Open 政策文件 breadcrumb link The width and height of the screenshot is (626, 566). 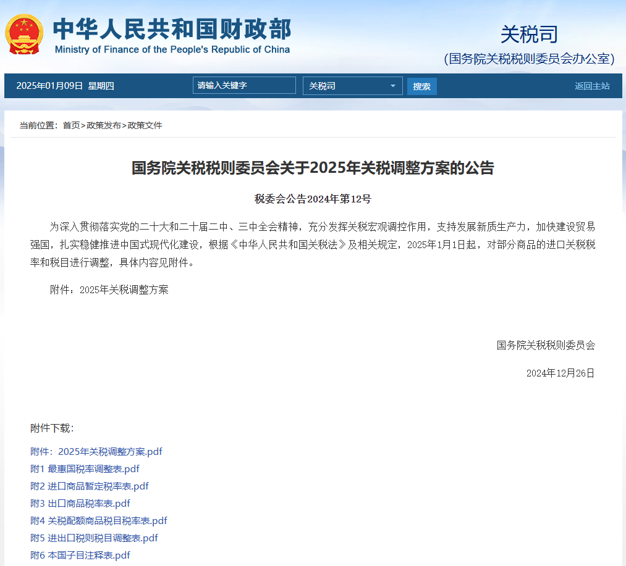(145, 125)
